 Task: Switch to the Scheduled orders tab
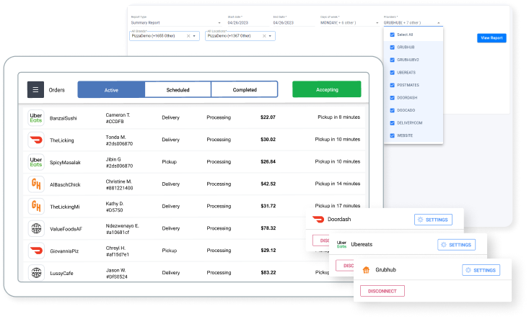178,90
